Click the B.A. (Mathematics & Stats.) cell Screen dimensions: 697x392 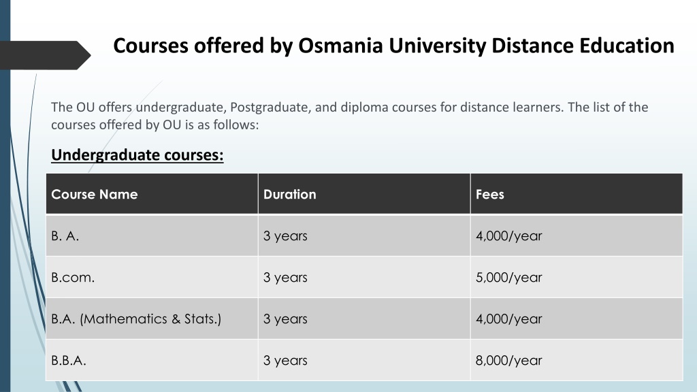tap(152, 318)
